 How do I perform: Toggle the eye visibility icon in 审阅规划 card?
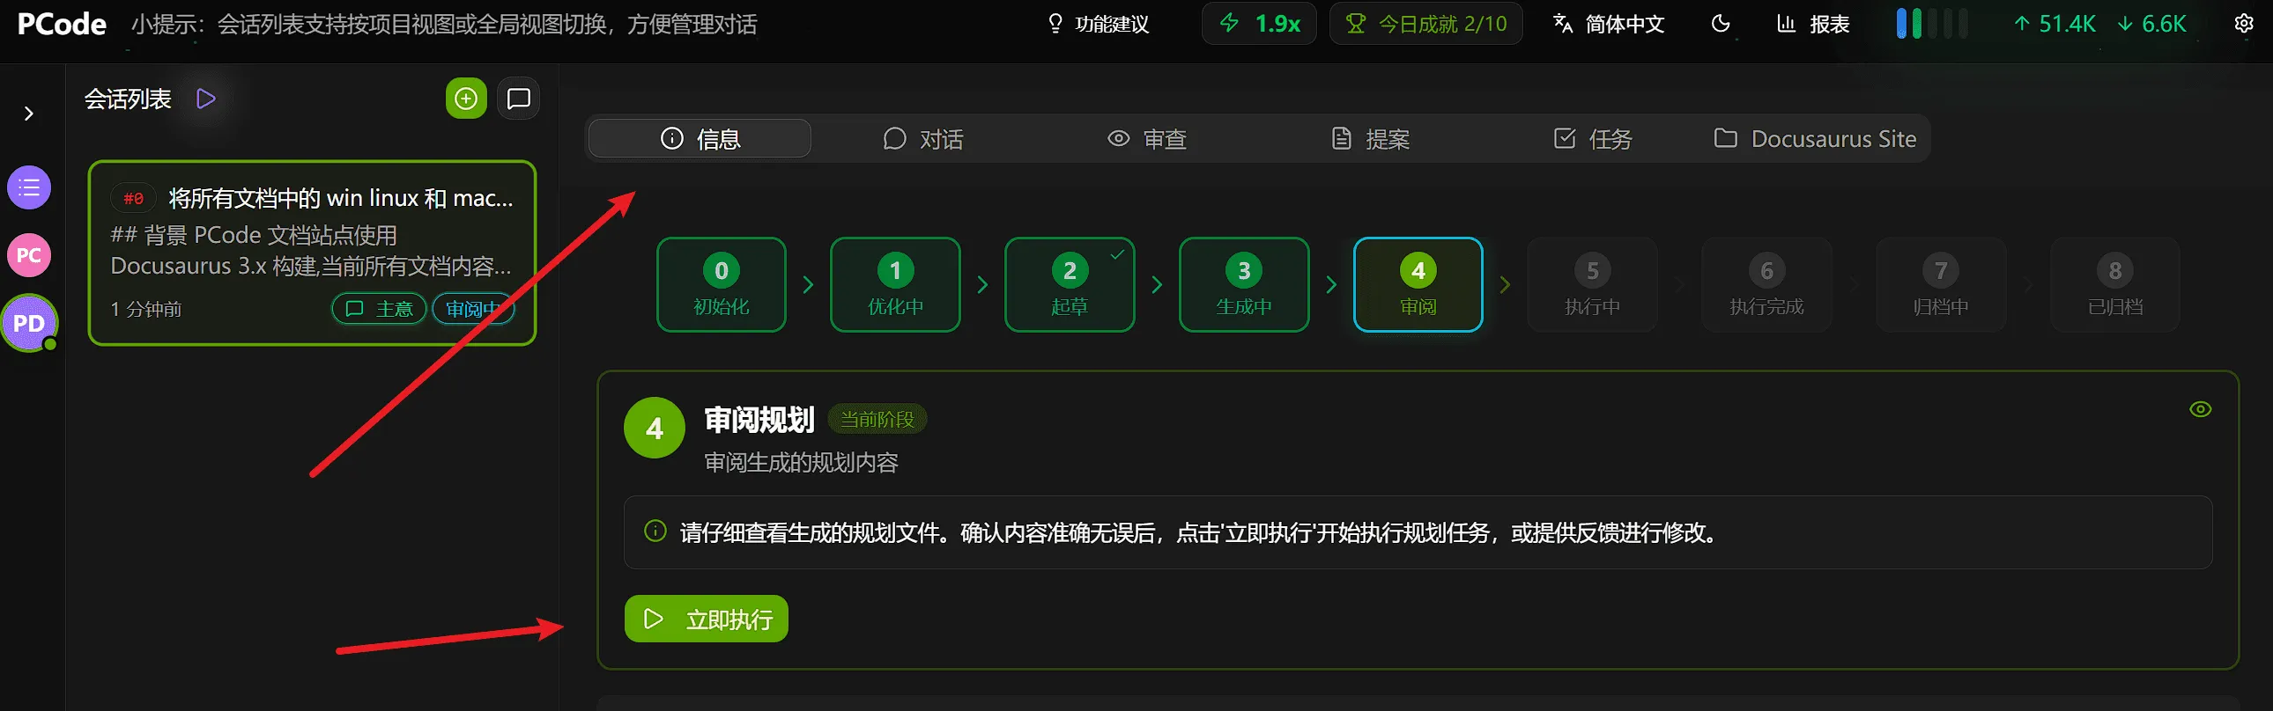(2200, 410)
